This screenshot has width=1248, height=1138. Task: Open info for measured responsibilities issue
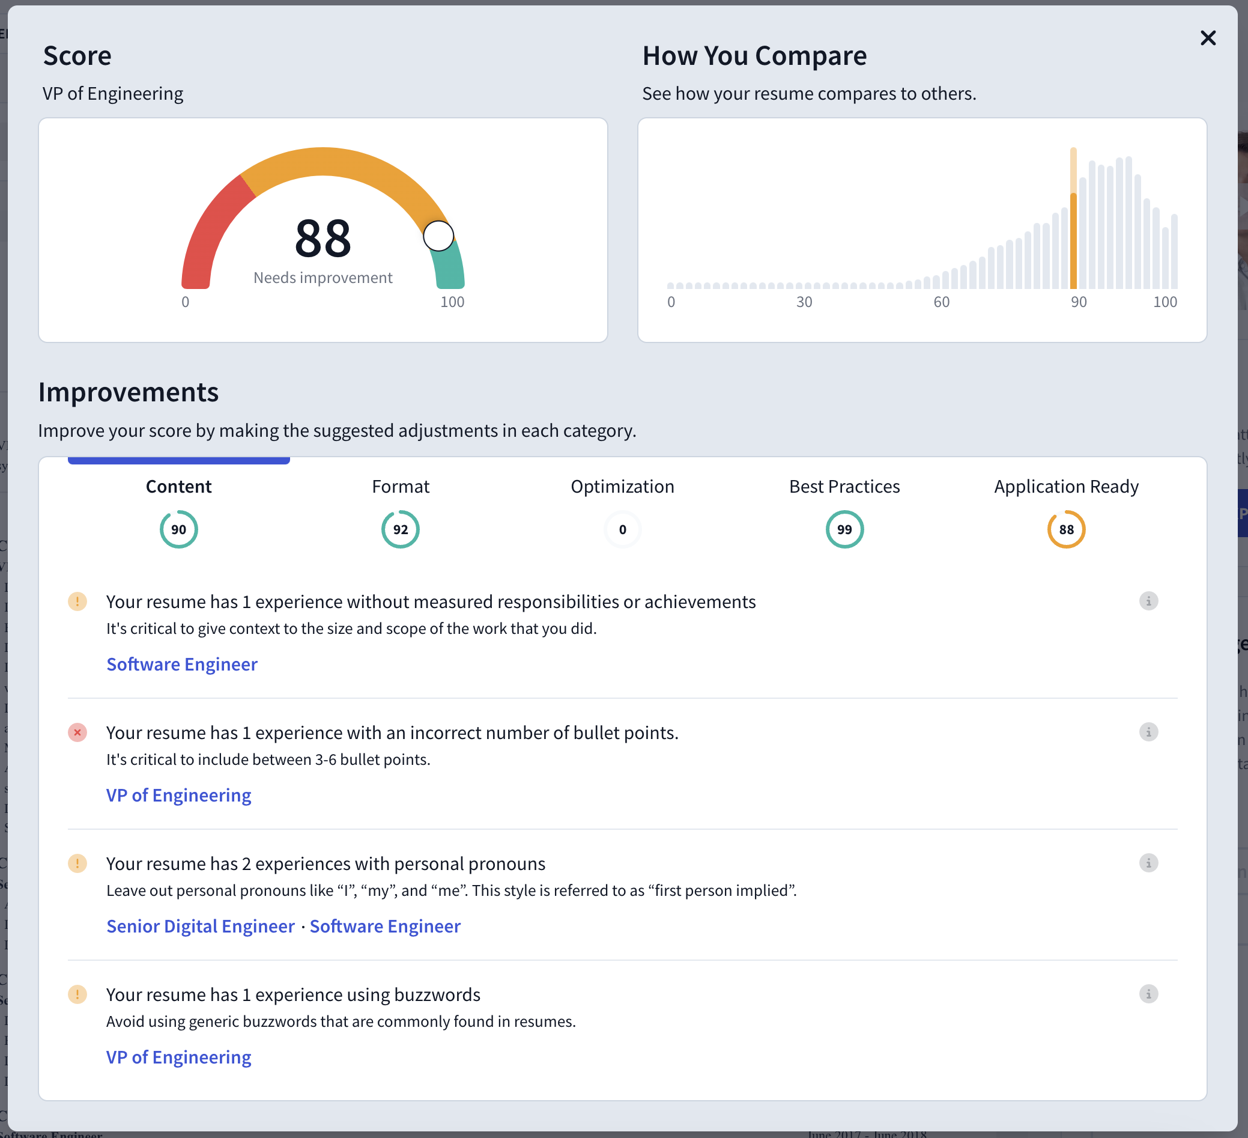point(1148,601)
